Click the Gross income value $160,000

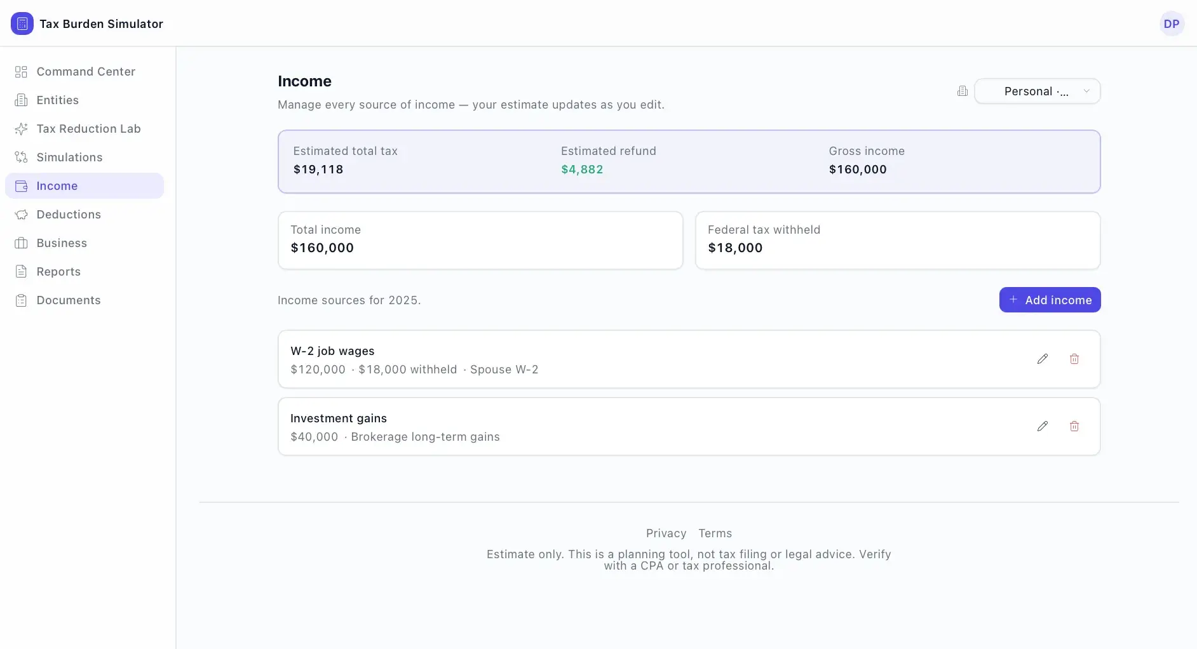pos(858,170)
